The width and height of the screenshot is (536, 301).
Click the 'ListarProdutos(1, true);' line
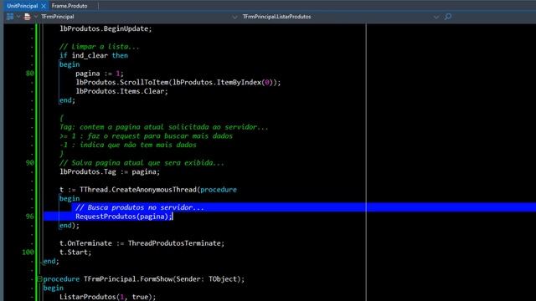(x=108, y=297)
